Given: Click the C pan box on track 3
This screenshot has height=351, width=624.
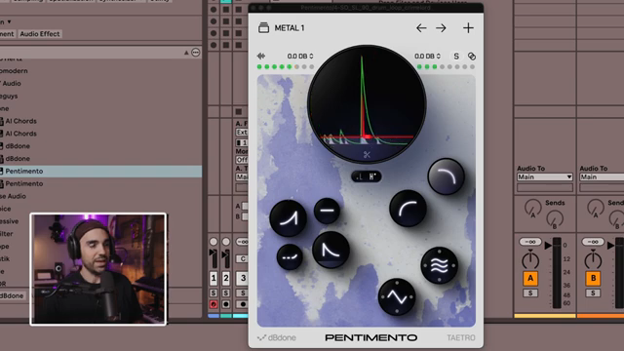Looking at the screenshot, I should tap(243, 258).
